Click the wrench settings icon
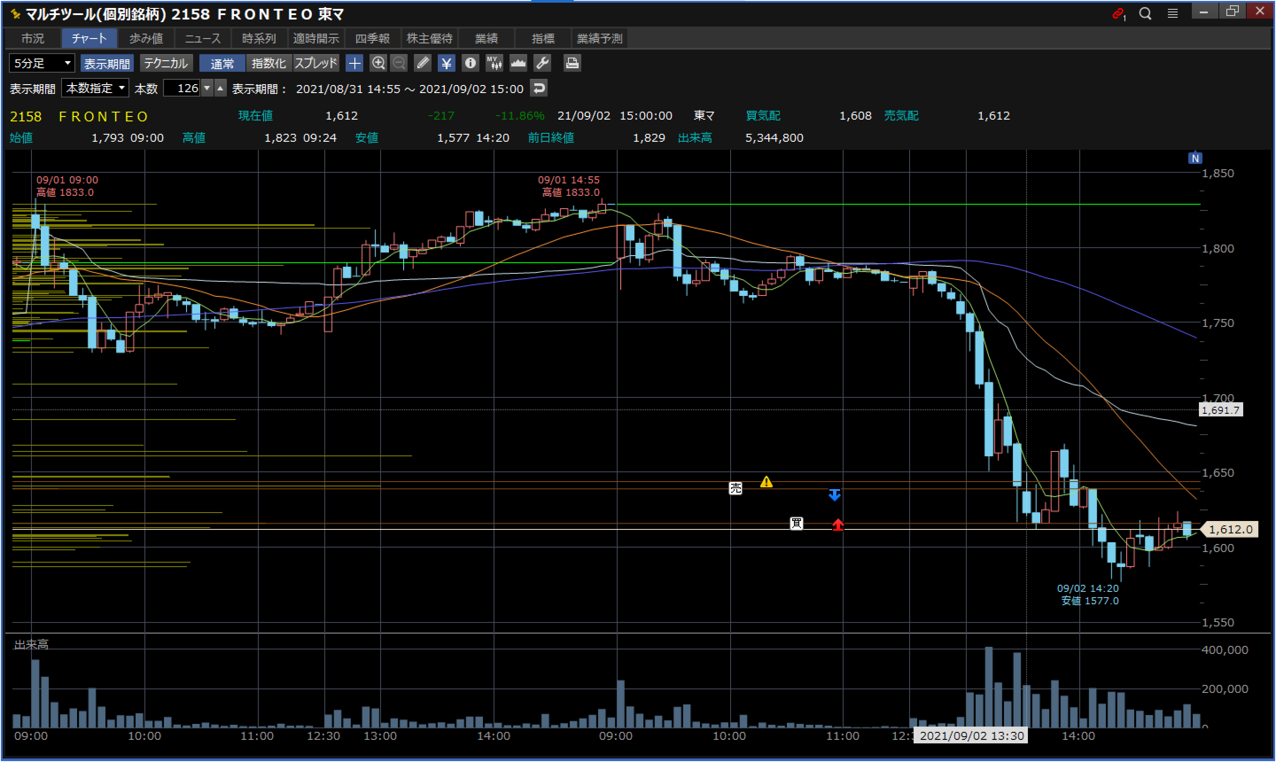 (x=542, y=63)
